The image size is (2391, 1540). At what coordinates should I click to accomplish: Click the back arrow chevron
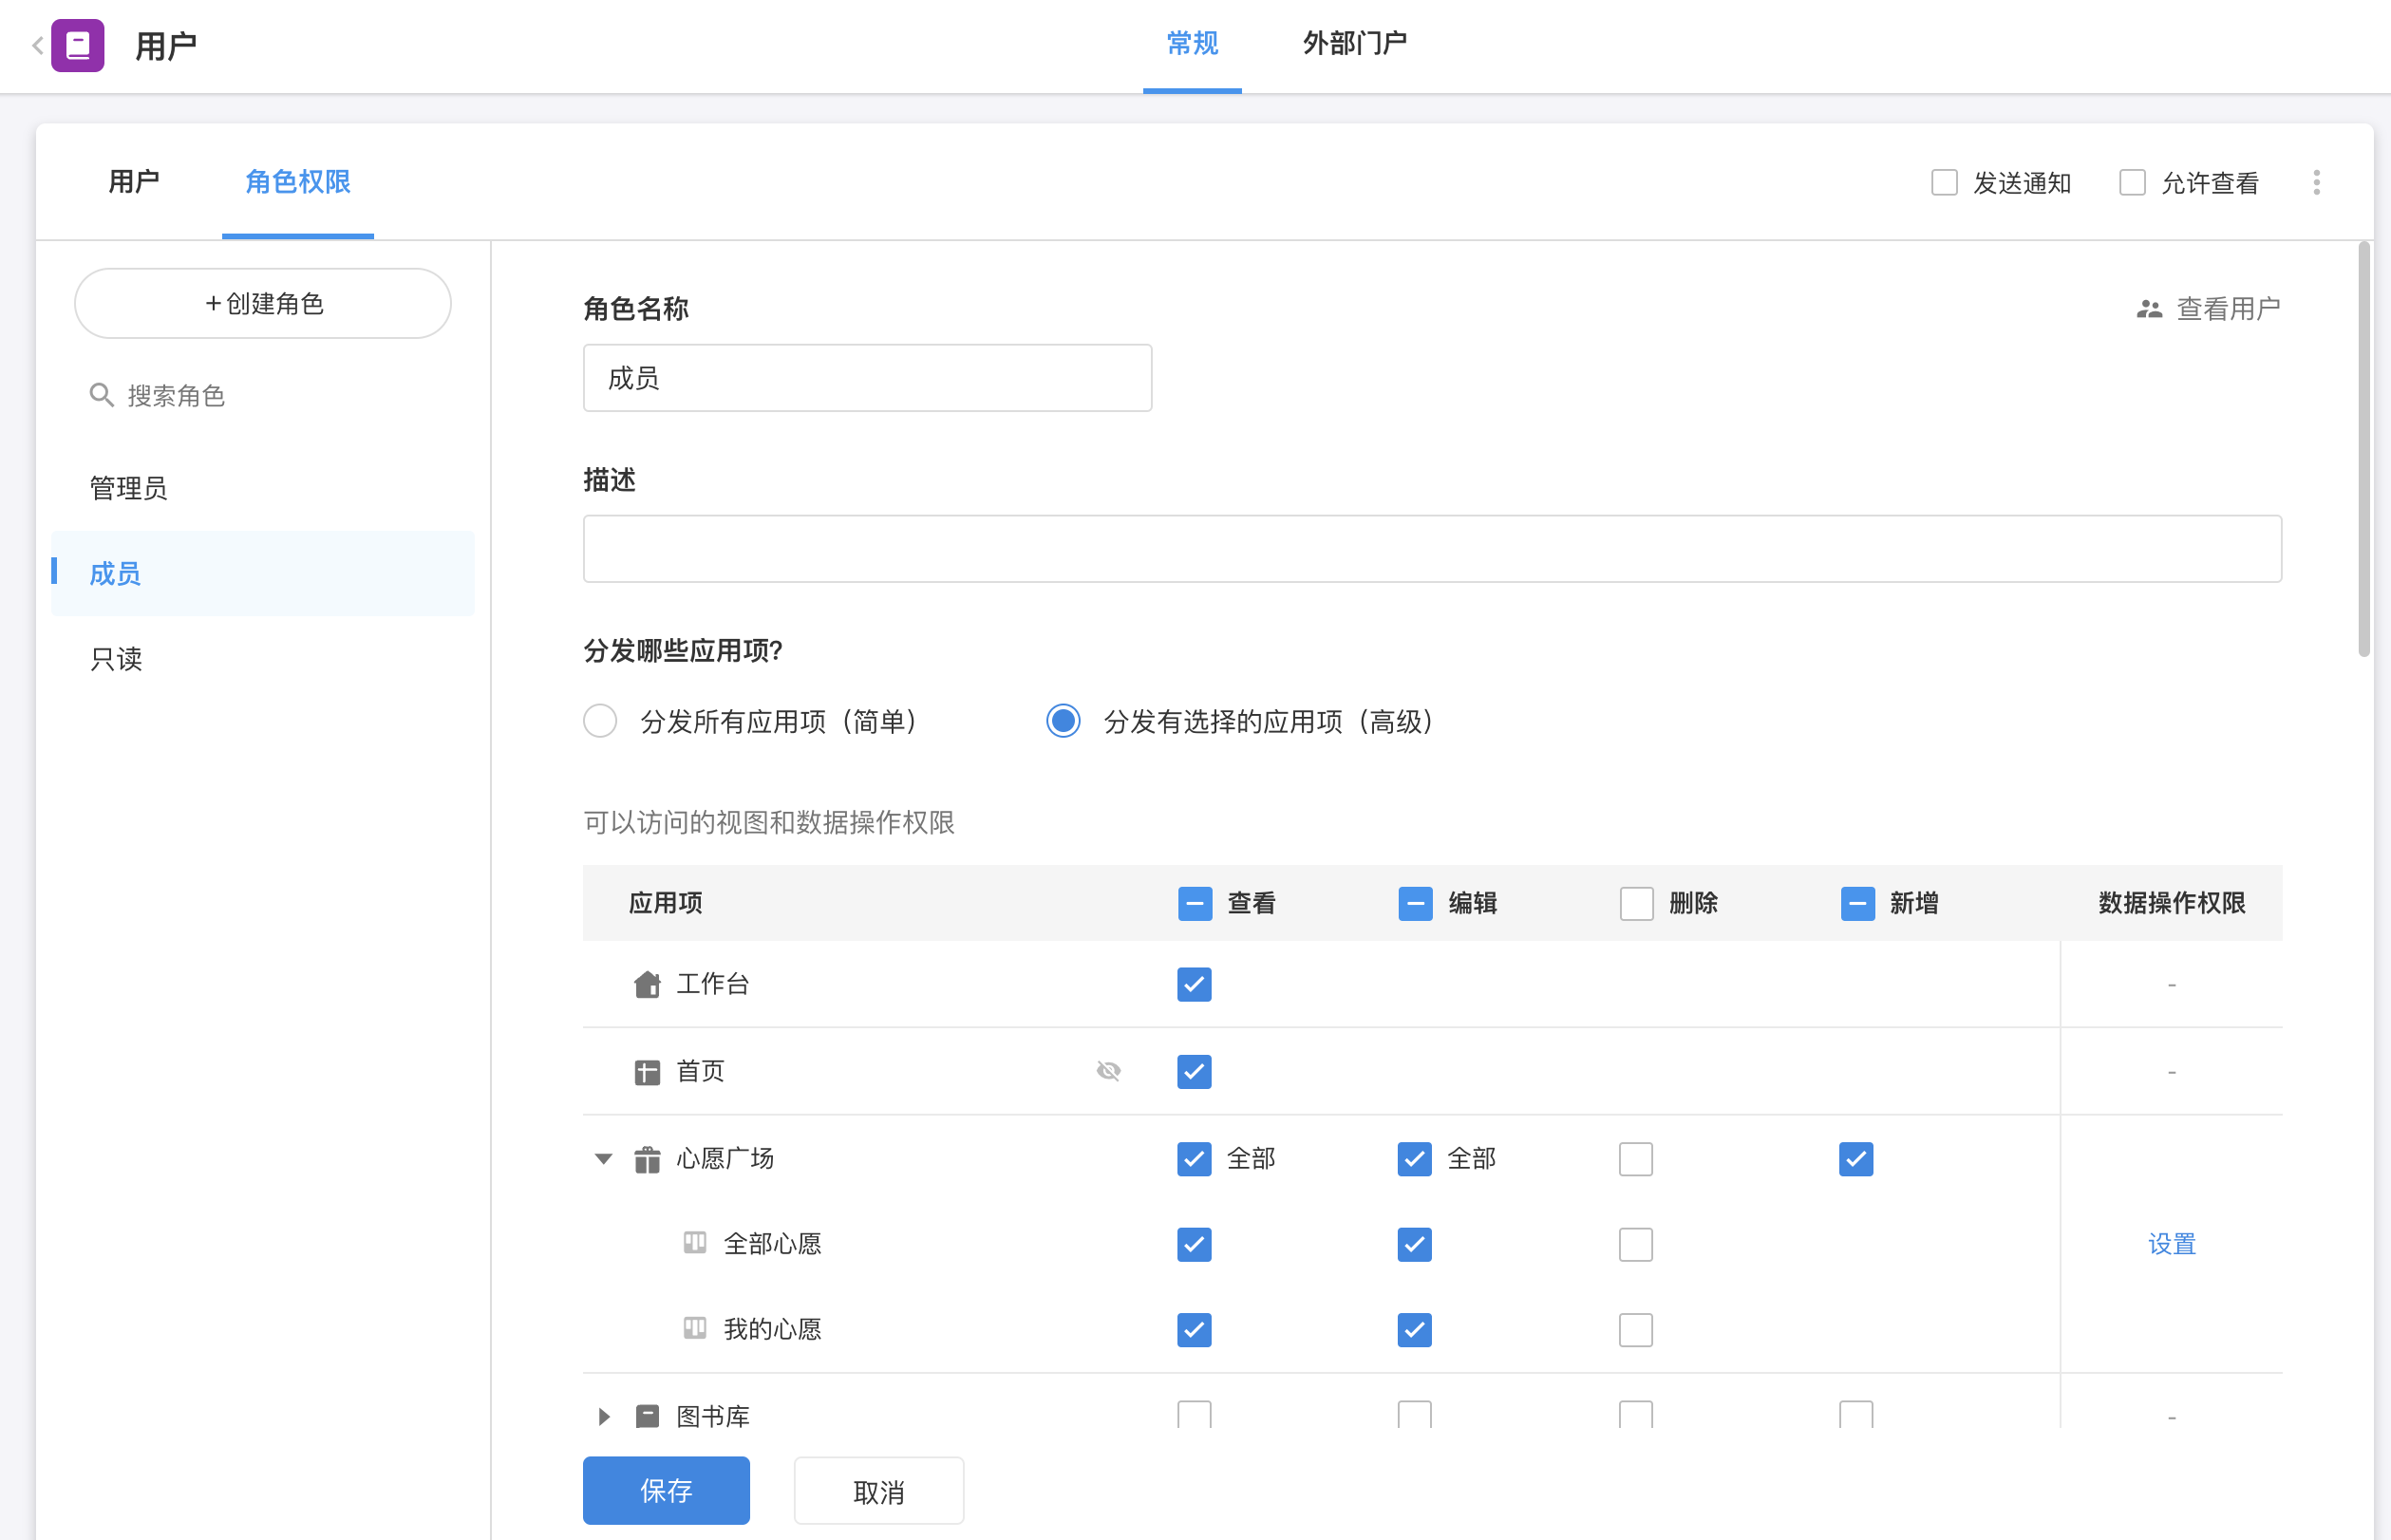coord(37,45)
